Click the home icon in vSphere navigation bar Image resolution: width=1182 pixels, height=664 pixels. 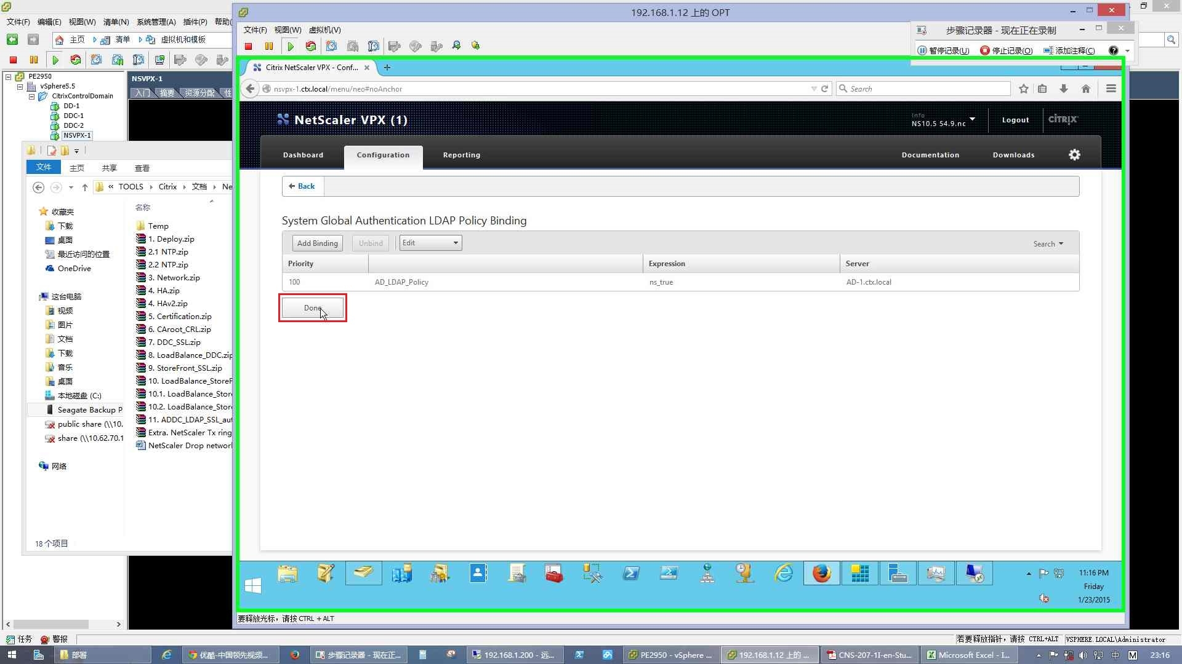tap(59, 39)
